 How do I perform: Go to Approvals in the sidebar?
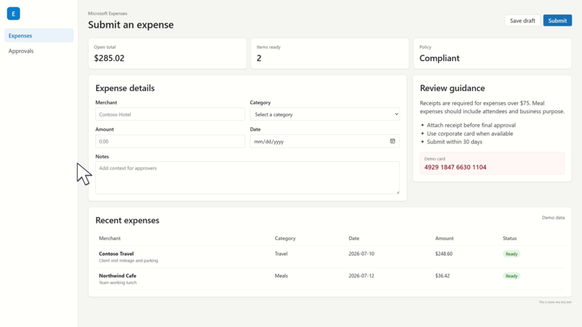pos(39,51)
